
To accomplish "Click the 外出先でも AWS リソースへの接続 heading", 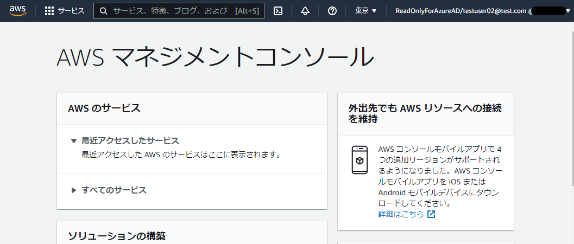I will pos(425,114).
